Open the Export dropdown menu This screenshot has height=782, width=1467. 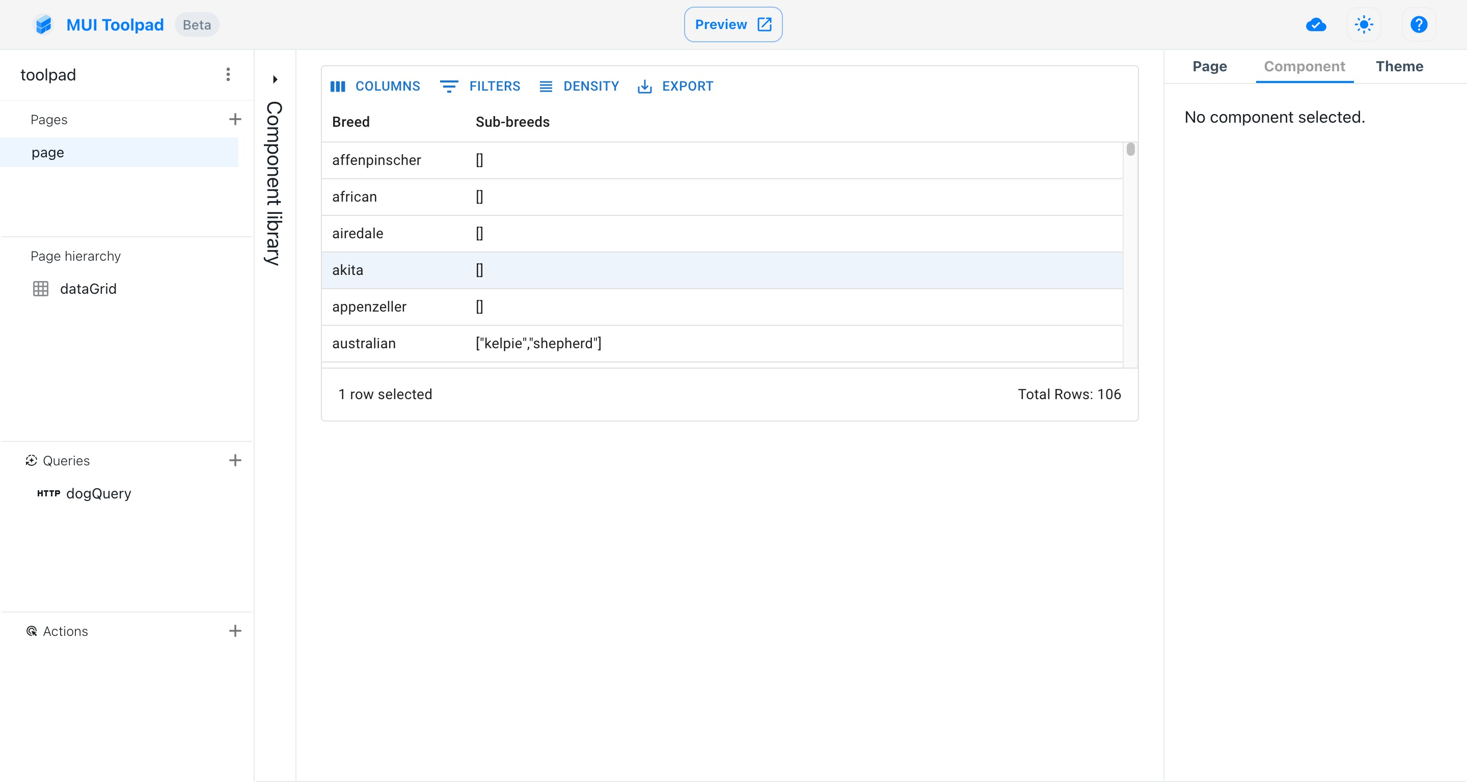coord(675,87)
